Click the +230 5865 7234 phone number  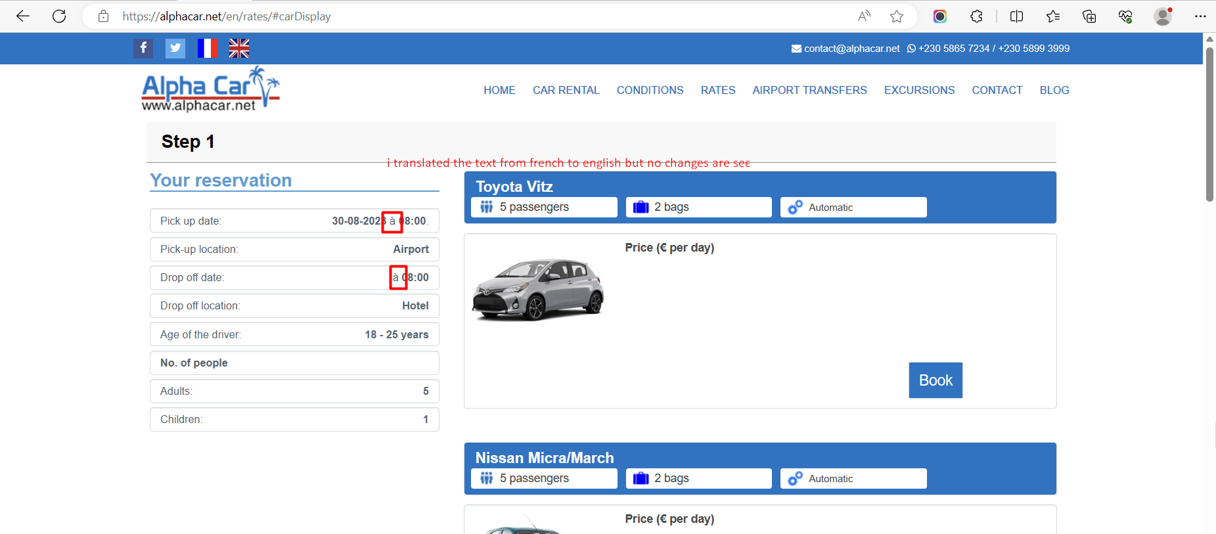click(x=954, y=49)
